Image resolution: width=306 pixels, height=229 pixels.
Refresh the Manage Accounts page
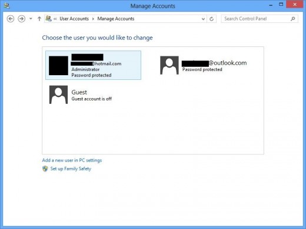pyautogui.click(x=211, y=19)
